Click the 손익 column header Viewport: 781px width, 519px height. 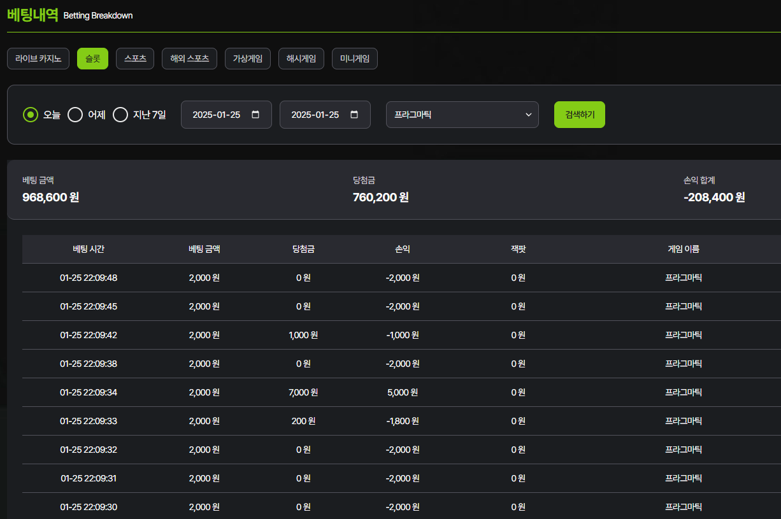[x=403, y=249]
